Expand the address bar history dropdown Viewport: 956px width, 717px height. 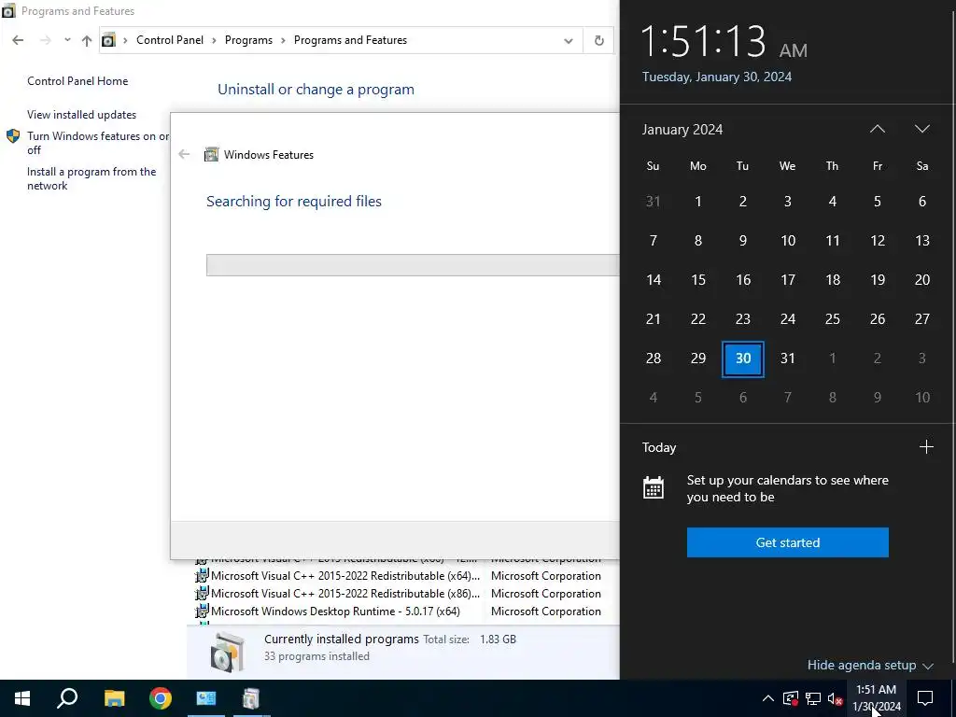point(569,41)
